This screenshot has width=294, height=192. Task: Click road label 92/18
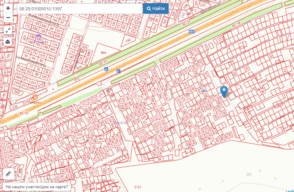click(x=236, y=24)
